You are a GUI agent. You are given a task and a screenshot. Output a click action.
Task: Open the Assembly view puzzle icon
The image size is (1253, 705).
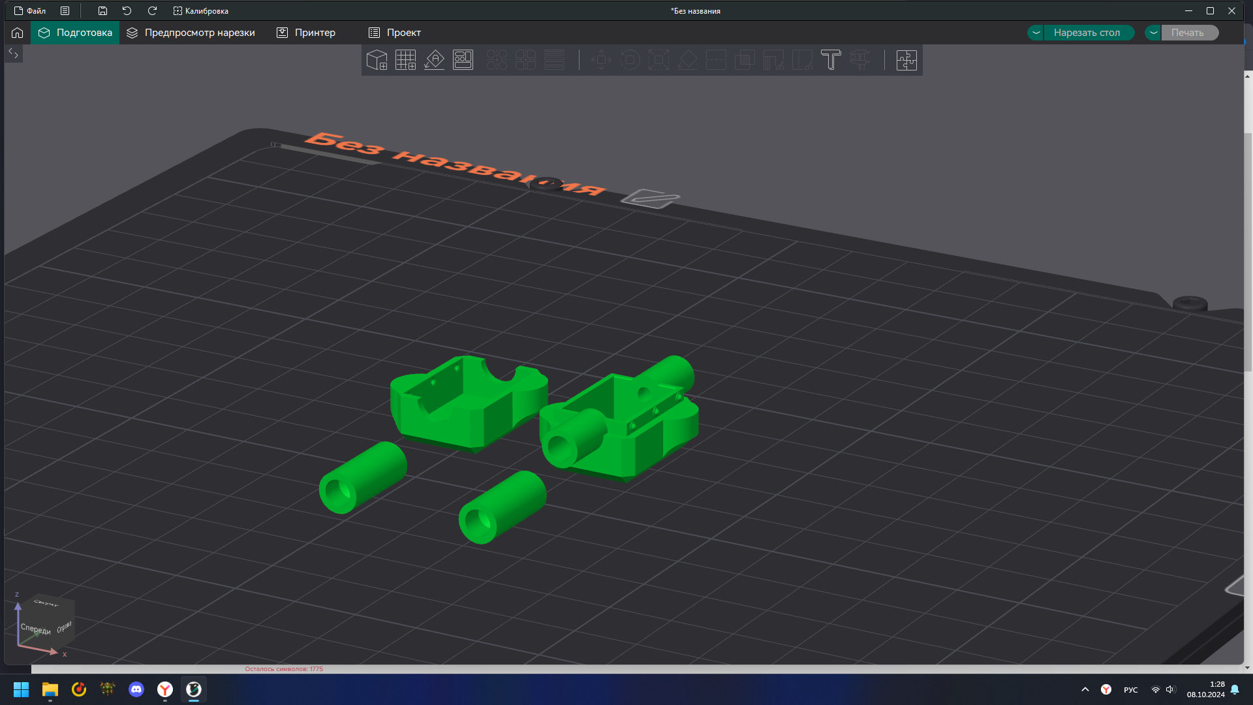click(x=906, y=60)
